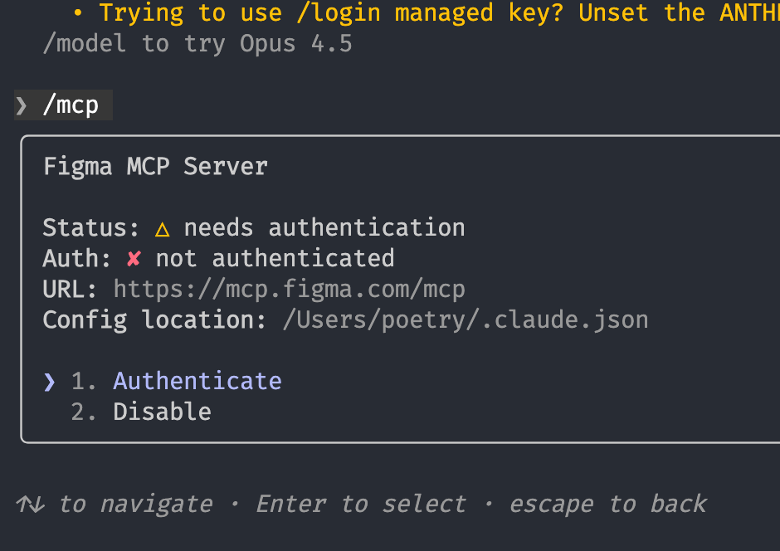
Task: Select the Disable option
Action: tap(162, 412)
